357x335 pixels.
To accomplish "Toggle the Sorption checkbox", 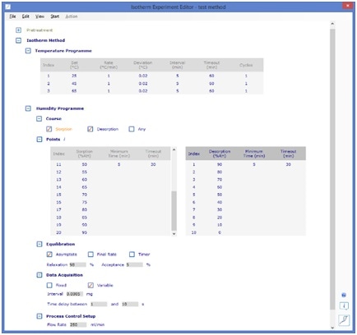I will click(x=49, y=129).
